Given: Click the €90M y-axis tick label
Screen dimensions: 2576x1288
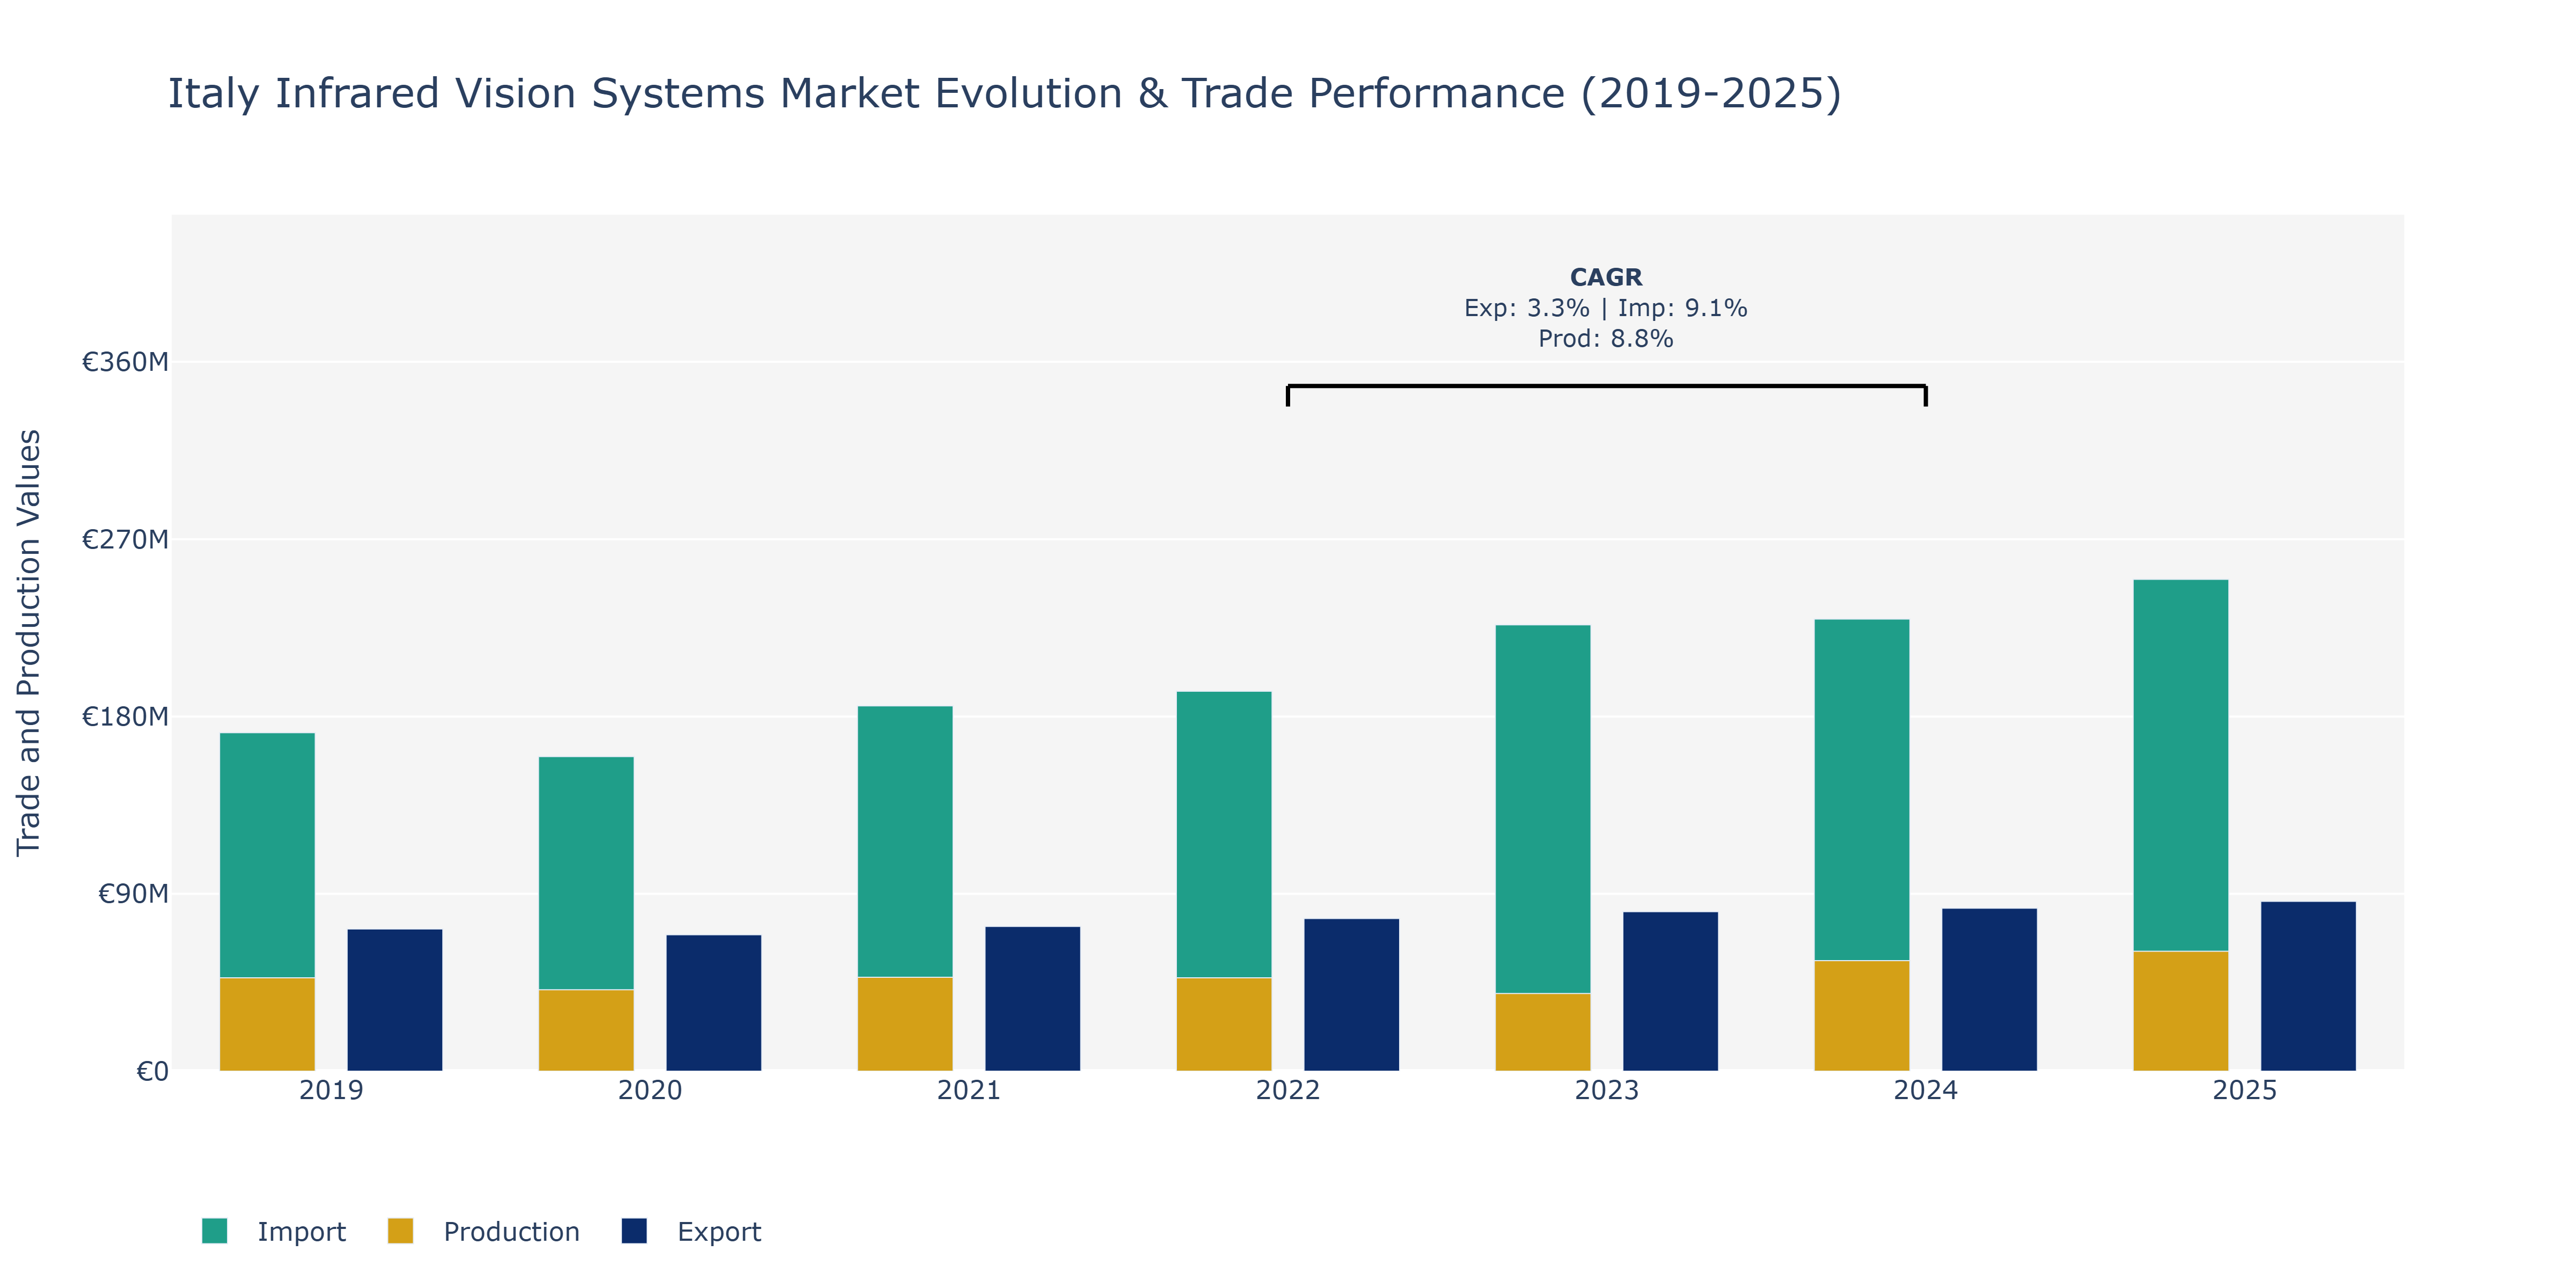Looking at the screenshot, I should coord(133,894).
